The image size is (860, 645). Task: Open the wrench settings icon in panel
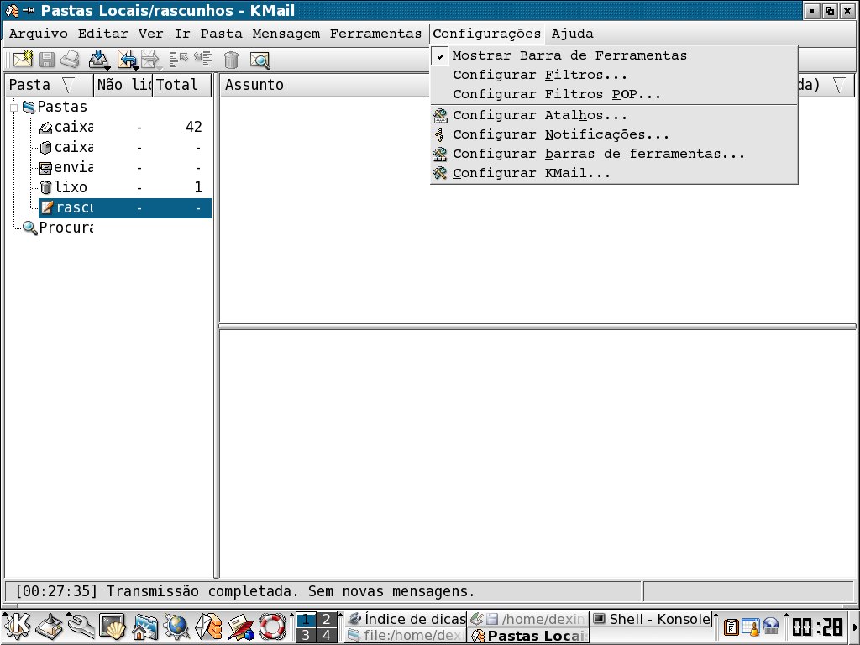point(81,627)
